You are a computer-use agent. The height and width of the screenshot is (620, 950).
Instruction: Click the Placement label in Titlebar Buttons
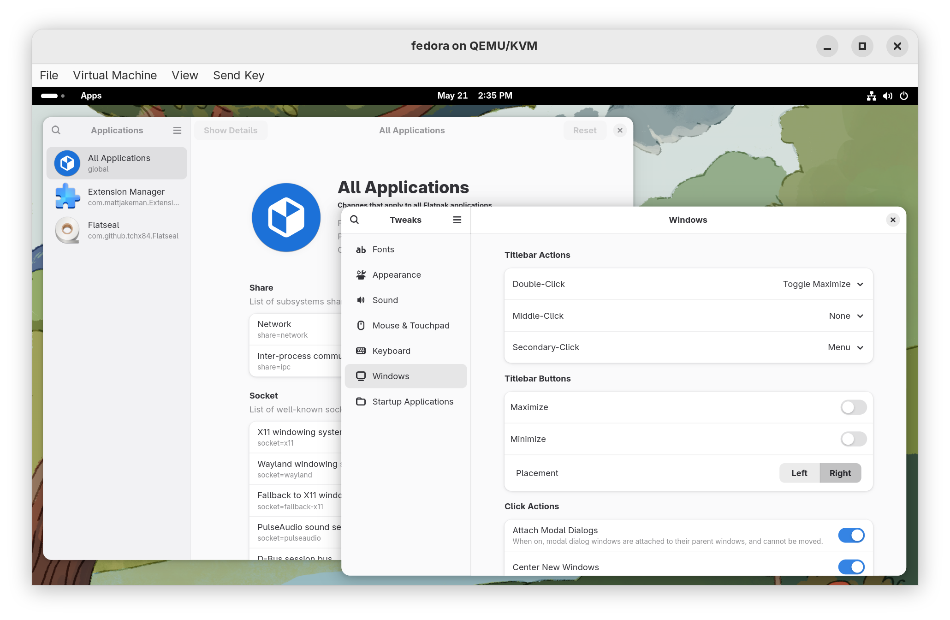pos(537,473)
